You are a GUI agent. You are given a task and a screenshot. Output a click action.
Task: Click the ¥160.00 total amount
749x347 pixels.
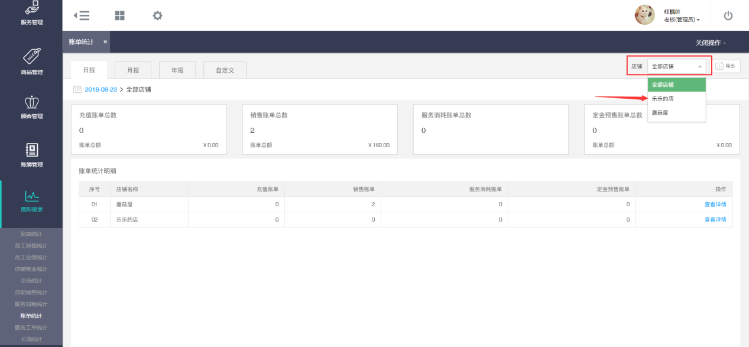(378, 145)
